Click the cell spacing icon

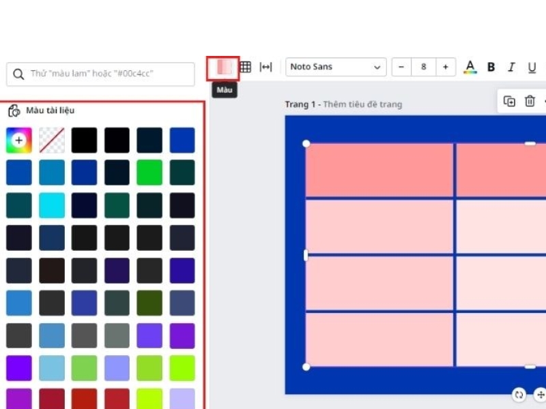265,67
